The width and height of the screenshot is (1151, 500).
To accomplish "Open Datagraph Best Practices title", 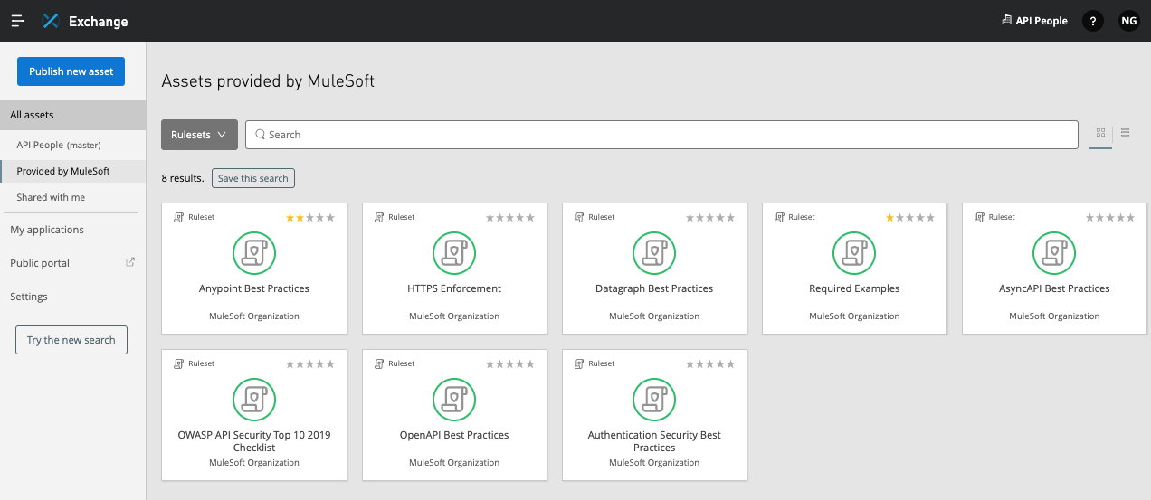I will coord(654,288).
